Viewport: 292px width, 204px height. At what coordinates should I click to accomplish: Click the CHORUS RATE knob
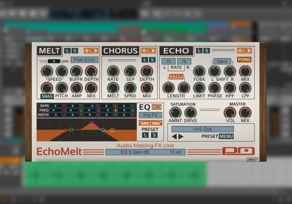point(113,71)
